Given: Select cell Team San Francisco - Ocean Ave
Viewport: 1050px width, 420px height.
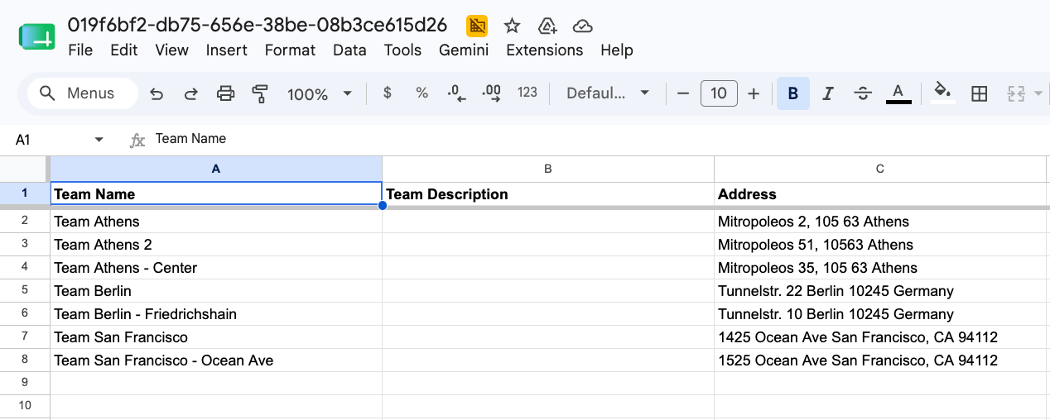Looking at the screenshot, I should [216, 360].
